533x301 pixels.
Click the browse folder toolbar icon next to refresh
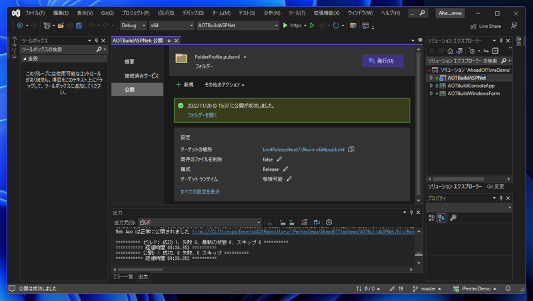pyautogui.click(x=353, y=25)
